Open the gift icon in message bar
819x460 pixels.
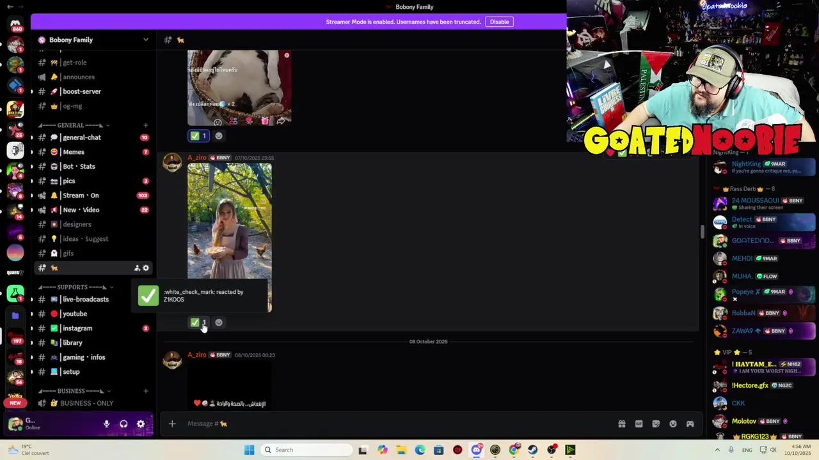pyautogui.click(x=621, y=424)
